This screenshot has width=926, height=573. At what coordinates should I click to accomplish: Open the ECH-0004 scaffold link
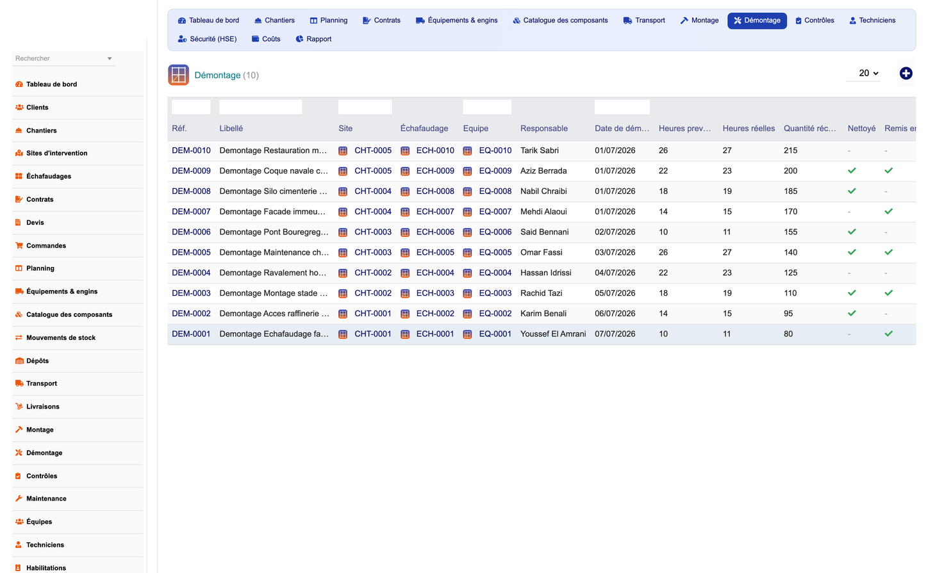(x=435, y=273)
